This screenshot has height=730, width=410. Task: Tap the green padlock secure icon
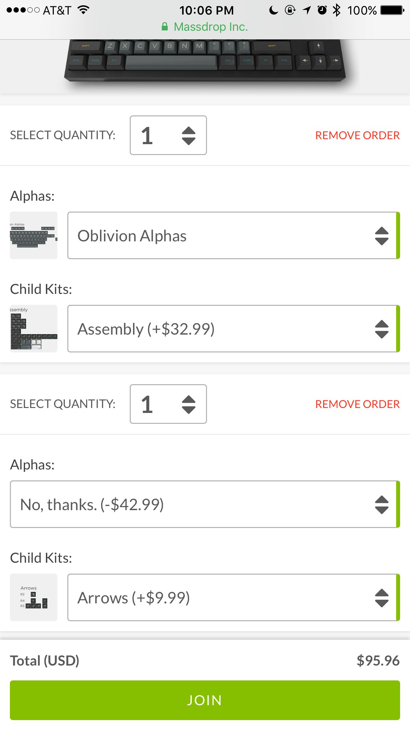pos(164,27)
